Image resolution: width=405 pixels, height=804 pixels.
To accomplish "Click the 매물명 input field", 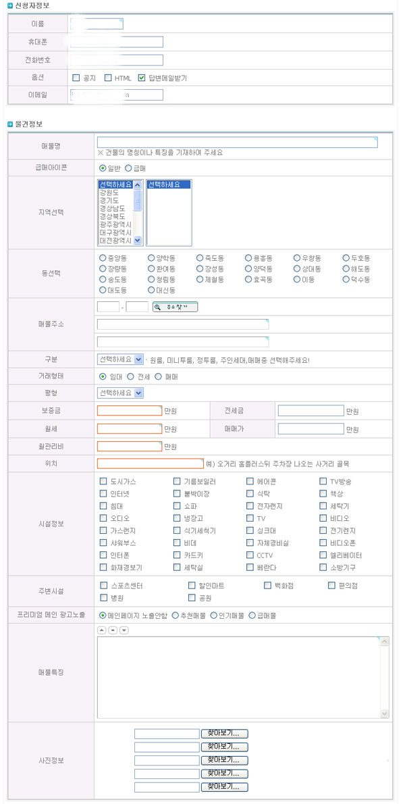I will [x=237, y=143].
